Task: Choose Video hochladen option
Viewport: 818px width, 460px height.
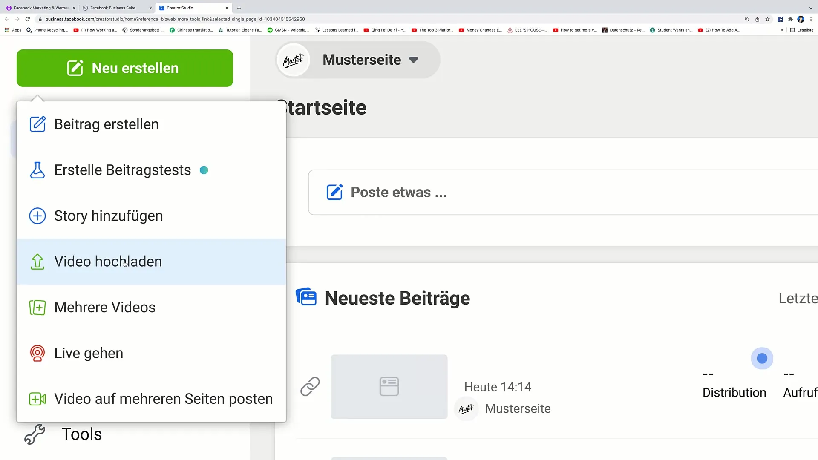Action: click(151, 262)
